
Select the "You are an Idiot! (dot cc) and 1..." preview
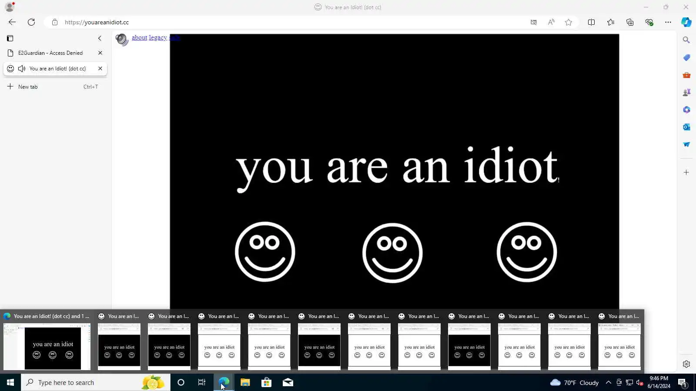(47, 341)
